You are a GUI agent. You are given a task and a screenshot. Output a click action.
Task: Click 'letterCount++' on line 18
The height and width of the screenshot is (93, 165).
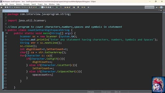(x=42, y=68)
